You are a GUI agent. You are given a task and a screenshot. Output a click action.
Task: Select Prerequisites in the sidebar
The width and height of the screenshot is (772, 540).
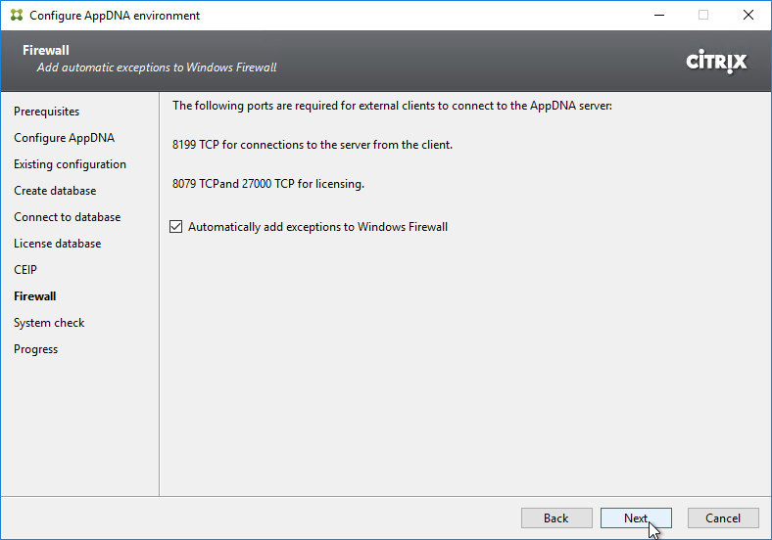pos(47,112)
